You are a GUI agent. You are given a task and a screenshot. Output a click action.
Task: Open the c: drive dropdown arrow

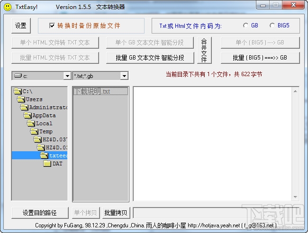click(x=67, y=76)
